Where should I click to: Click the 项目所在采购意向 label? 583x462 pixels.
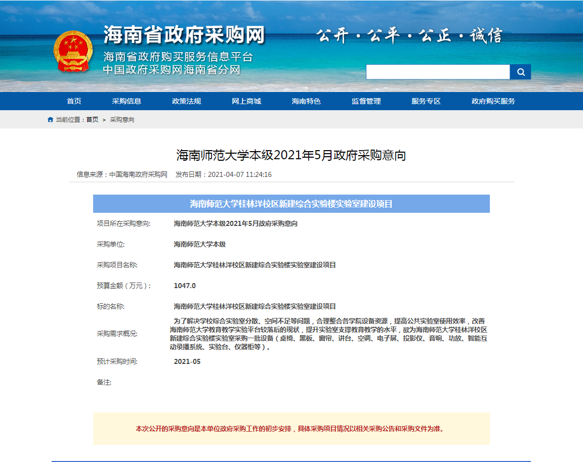[124, 223]
